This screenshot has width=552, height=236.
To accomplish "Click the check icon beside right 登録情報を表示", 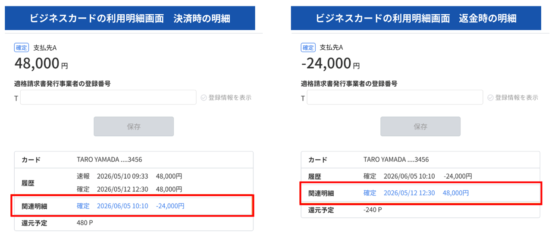I will click(x=490, y=98).
